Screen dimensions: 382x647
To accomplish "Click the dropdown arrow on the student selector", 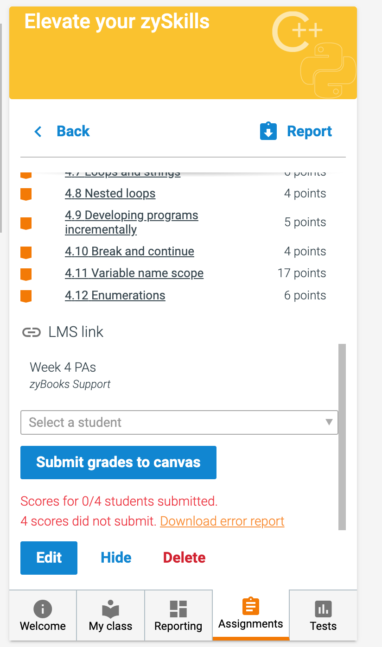I will click(x=329, y=422).
